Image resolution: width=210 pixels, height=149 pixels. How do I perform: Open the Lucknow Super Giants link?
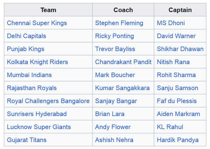(39, 127)
